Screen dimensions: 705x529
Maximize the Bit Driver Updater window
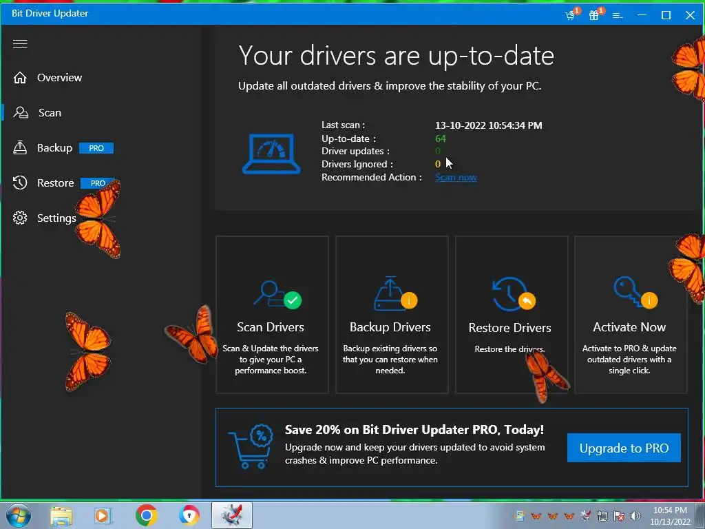pos(666,15)
